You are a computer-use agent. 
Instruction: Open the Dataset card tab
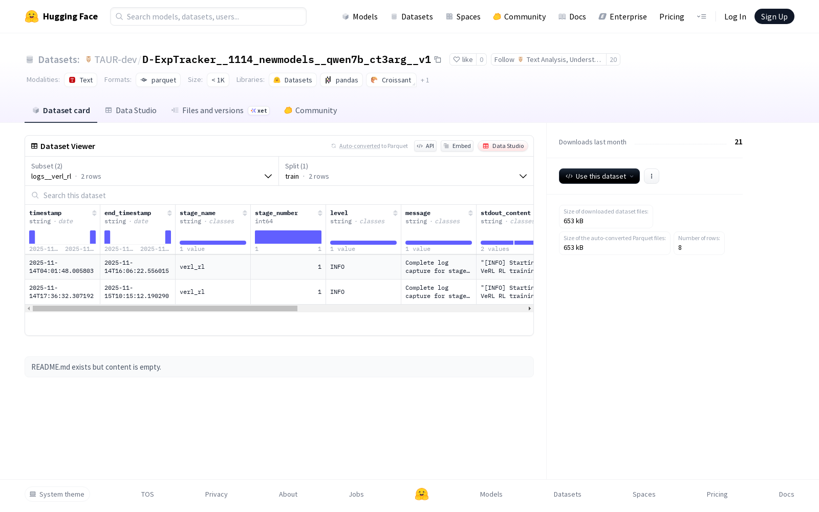61,111
